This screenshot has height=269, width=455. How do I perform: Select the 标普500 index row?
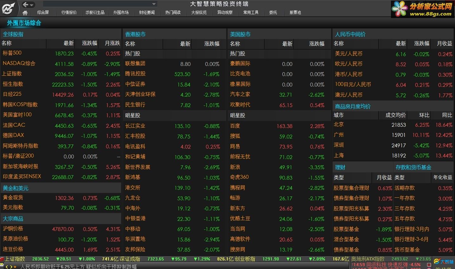click(61, 53)
